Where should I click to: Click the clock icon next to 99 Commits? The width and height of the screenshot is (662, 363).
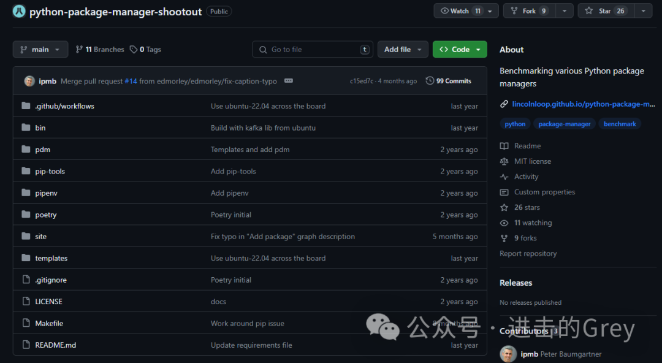(430, 80)
